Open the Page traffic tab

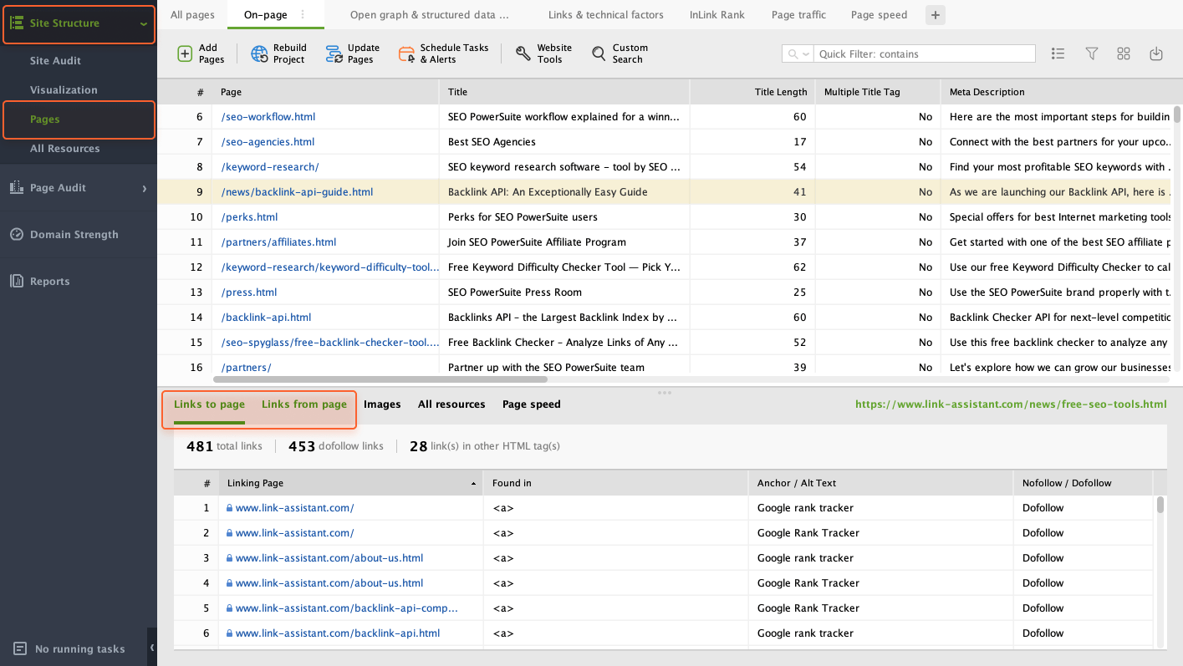pos(798,14)
